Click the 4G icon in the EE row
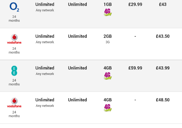This screenshot has height=128, width=182. 108,76
